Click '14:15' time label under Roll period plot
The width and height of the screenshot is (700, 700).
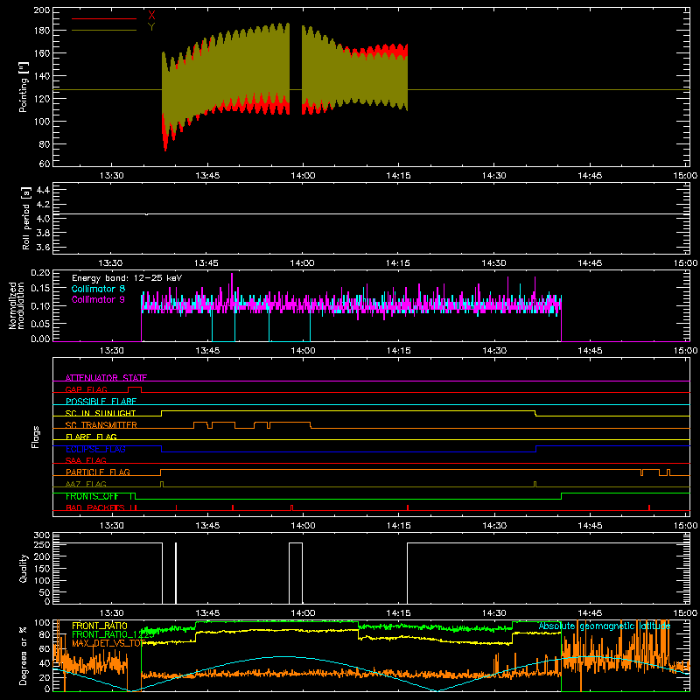point(398,263)
